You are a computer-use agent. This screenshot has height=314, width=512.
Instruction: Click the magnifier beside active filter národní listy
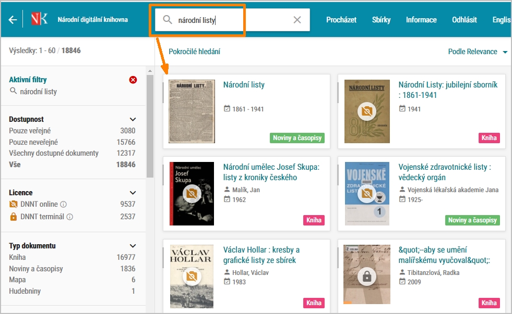(14, 91)
